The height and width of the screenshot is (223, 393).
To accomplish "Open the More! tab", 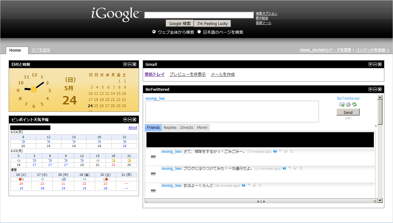I will pyautogui.click(x=202, y=128).
